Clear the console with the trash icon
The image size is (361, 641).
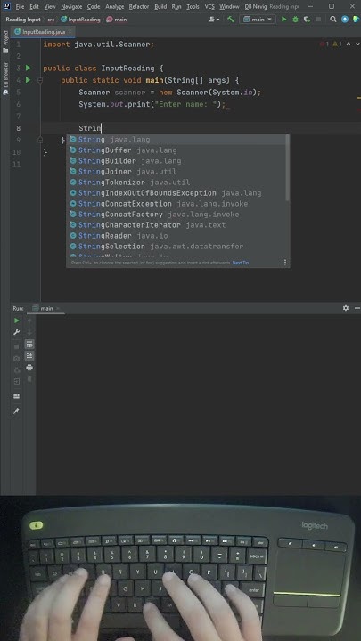tap(29, 379)
